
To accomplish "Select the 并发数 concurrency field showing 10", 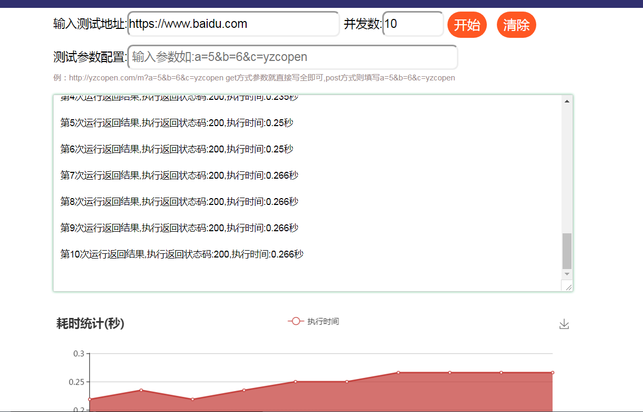I will [413, 24].
